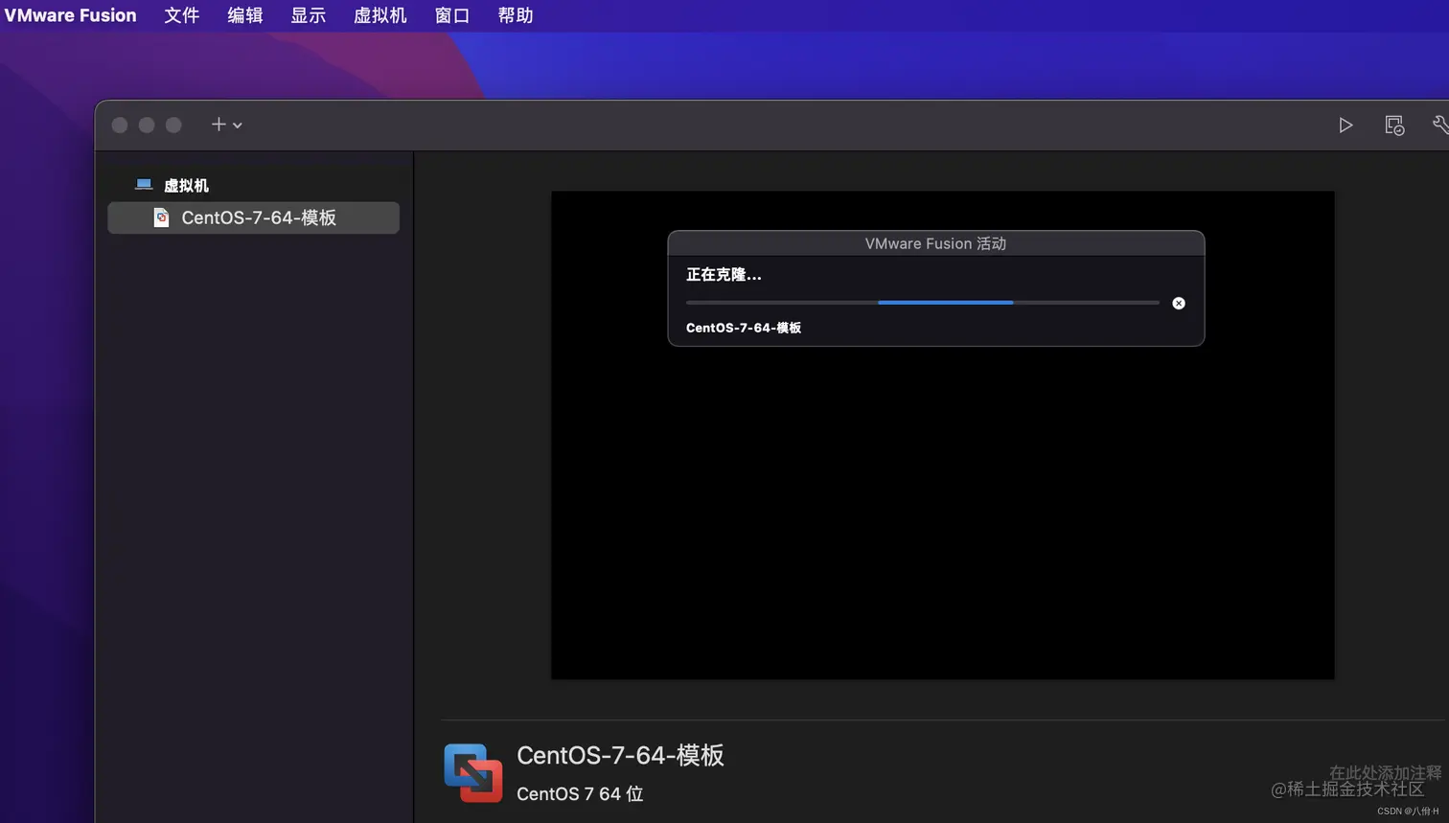The width and height of the screenshot is (1449, 823).
Task: Open virtual machine settings wrench icon
Action: coord(1440,126)
